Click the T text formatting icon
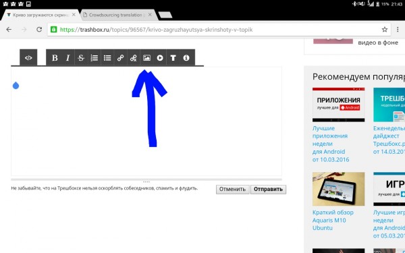The width and height of the screenshot is (405, 253). point(173,57)
